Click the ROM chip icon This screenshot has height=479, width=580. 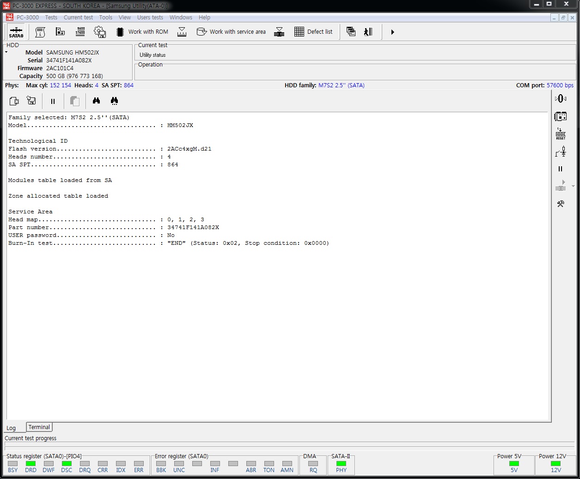point(120,32)
